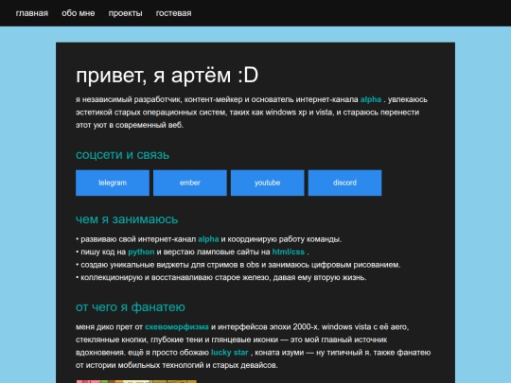Viewport: 511px width, 383px height.
Task: Click the от чего я фанатею heading
Action: point(131,307)
